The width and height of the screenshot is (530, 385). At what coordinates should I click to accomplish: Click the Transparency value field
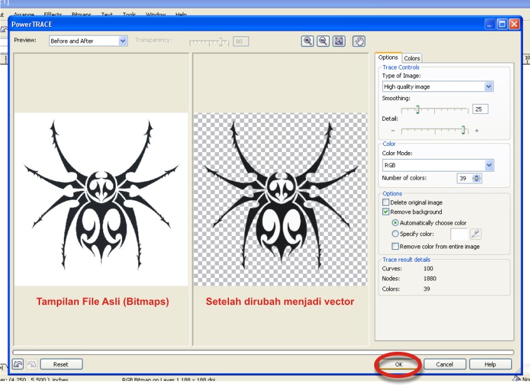tap(241, 41)
